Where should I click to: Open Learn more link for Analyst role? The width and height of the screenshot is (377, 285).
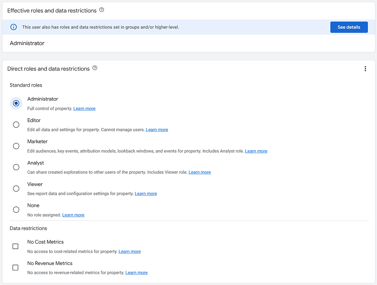[200, 173]
